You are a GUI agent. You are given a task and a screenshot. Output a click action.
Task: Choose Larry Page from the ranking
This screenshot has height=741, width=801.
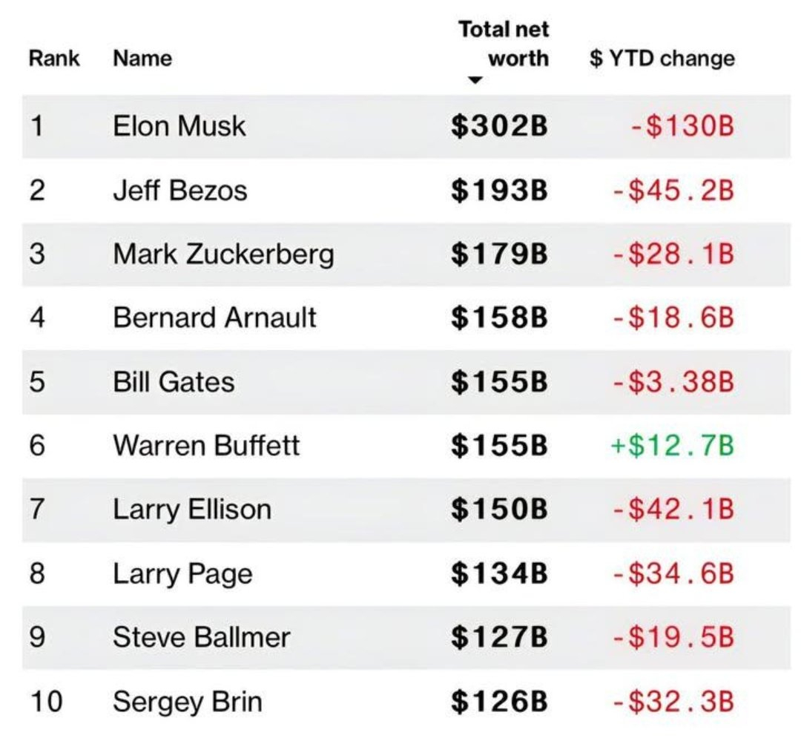pos(182,573)
